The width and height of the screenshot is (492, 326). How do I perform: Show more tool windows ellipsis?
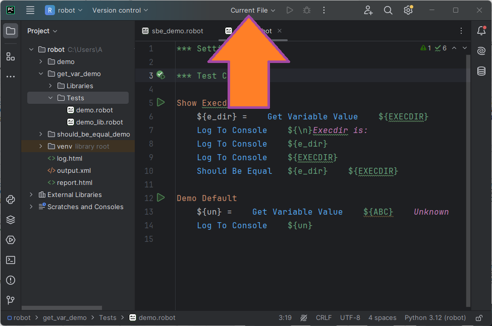click(x=11, y=77)
